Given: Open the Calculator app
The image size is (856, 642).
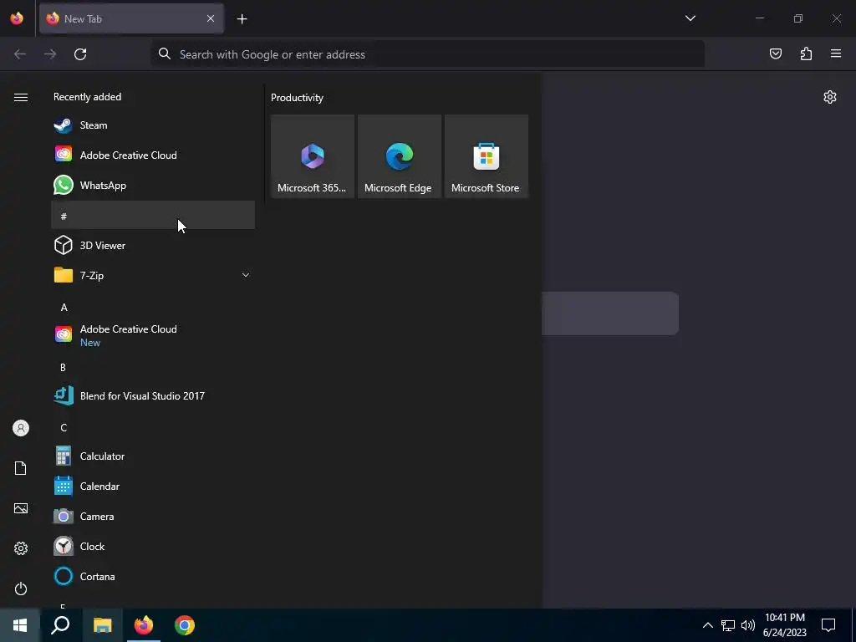Looking at the screenshot, I should pos(153,456).
